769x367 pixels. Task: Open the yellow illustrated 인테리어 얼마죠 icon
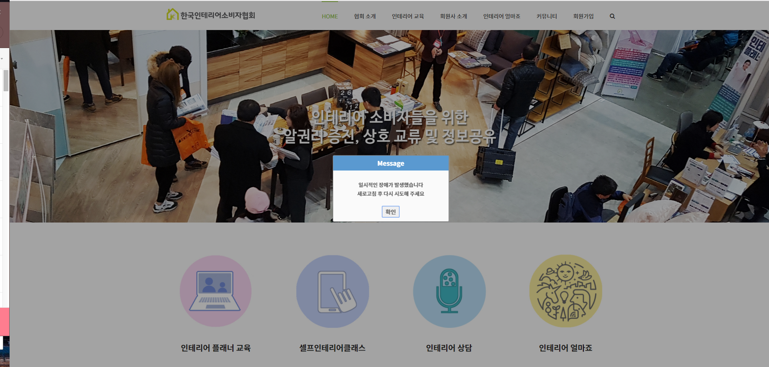(566, 291)
